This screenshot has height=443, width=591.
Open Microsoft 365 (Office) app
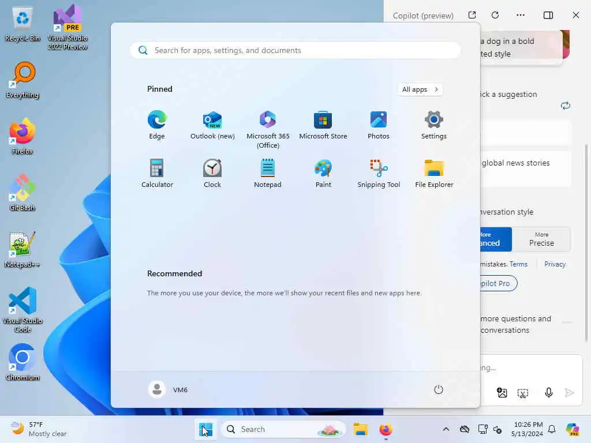[x=268, y=130]
